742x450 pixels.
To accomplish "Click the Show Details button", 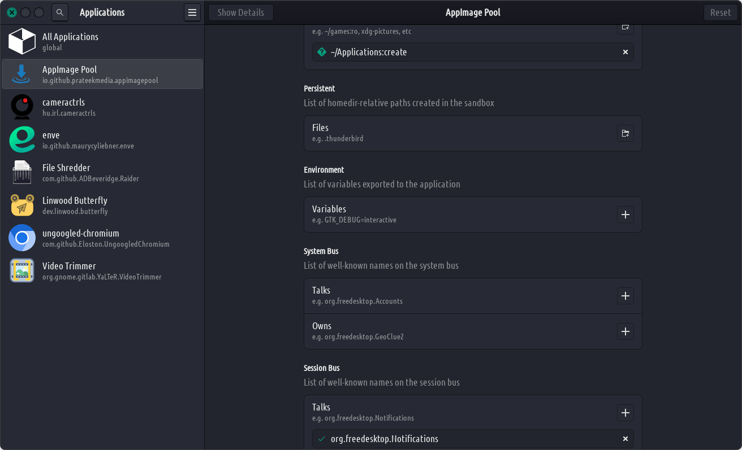I will tap(240, 12).
